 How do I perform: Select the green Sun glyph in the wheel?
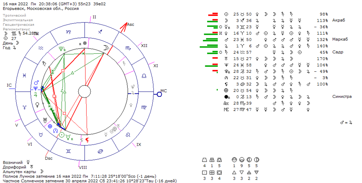[62, 135]
